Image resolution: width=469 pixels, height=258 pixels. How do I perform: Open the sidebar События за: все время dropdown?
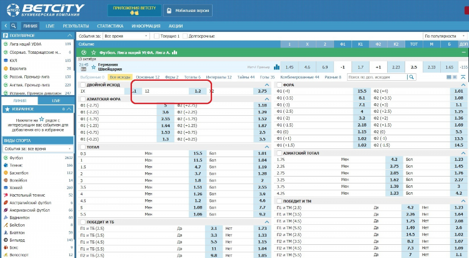click(x=38, y=148)
